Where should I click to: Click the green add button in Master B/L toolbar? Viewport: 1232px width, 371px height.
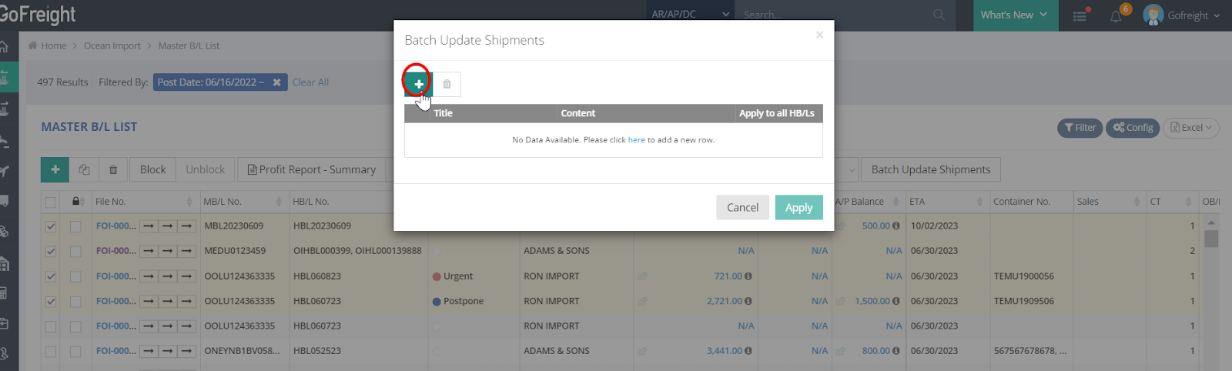coord(55,169)
